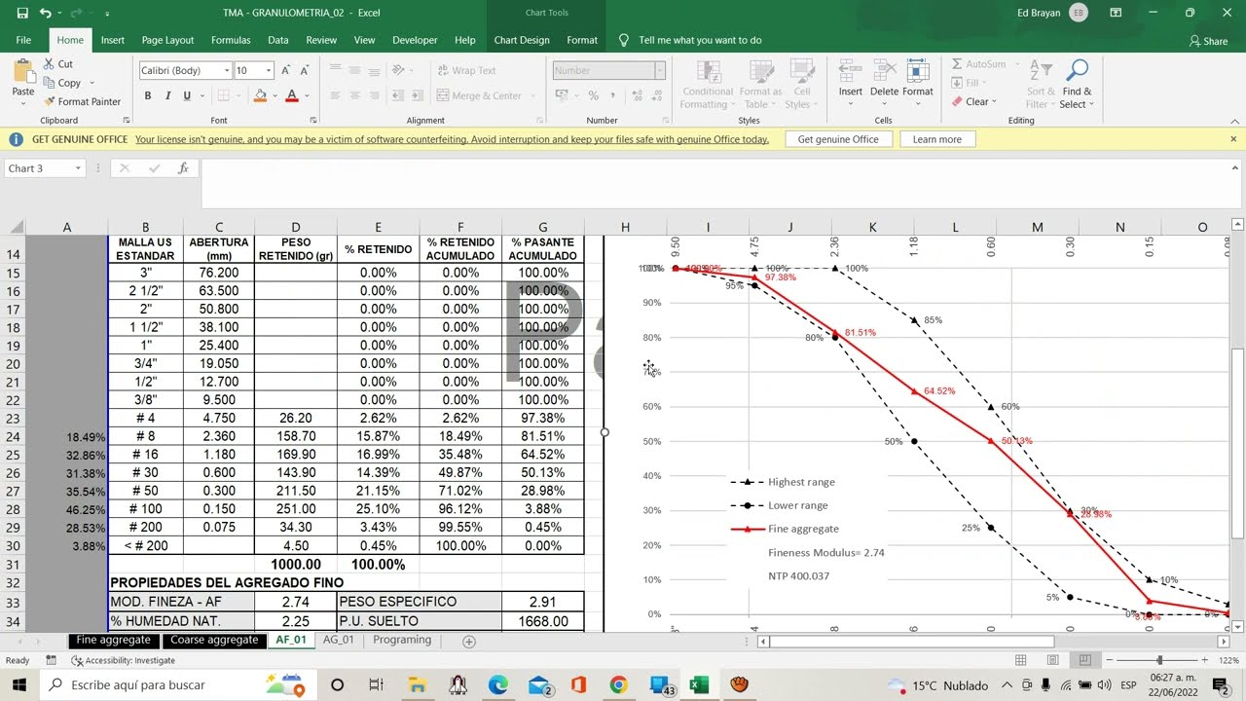This screenshot has width=1246, height=701.
Task: Click the Undo arrow icon
Action: (45, 13)
